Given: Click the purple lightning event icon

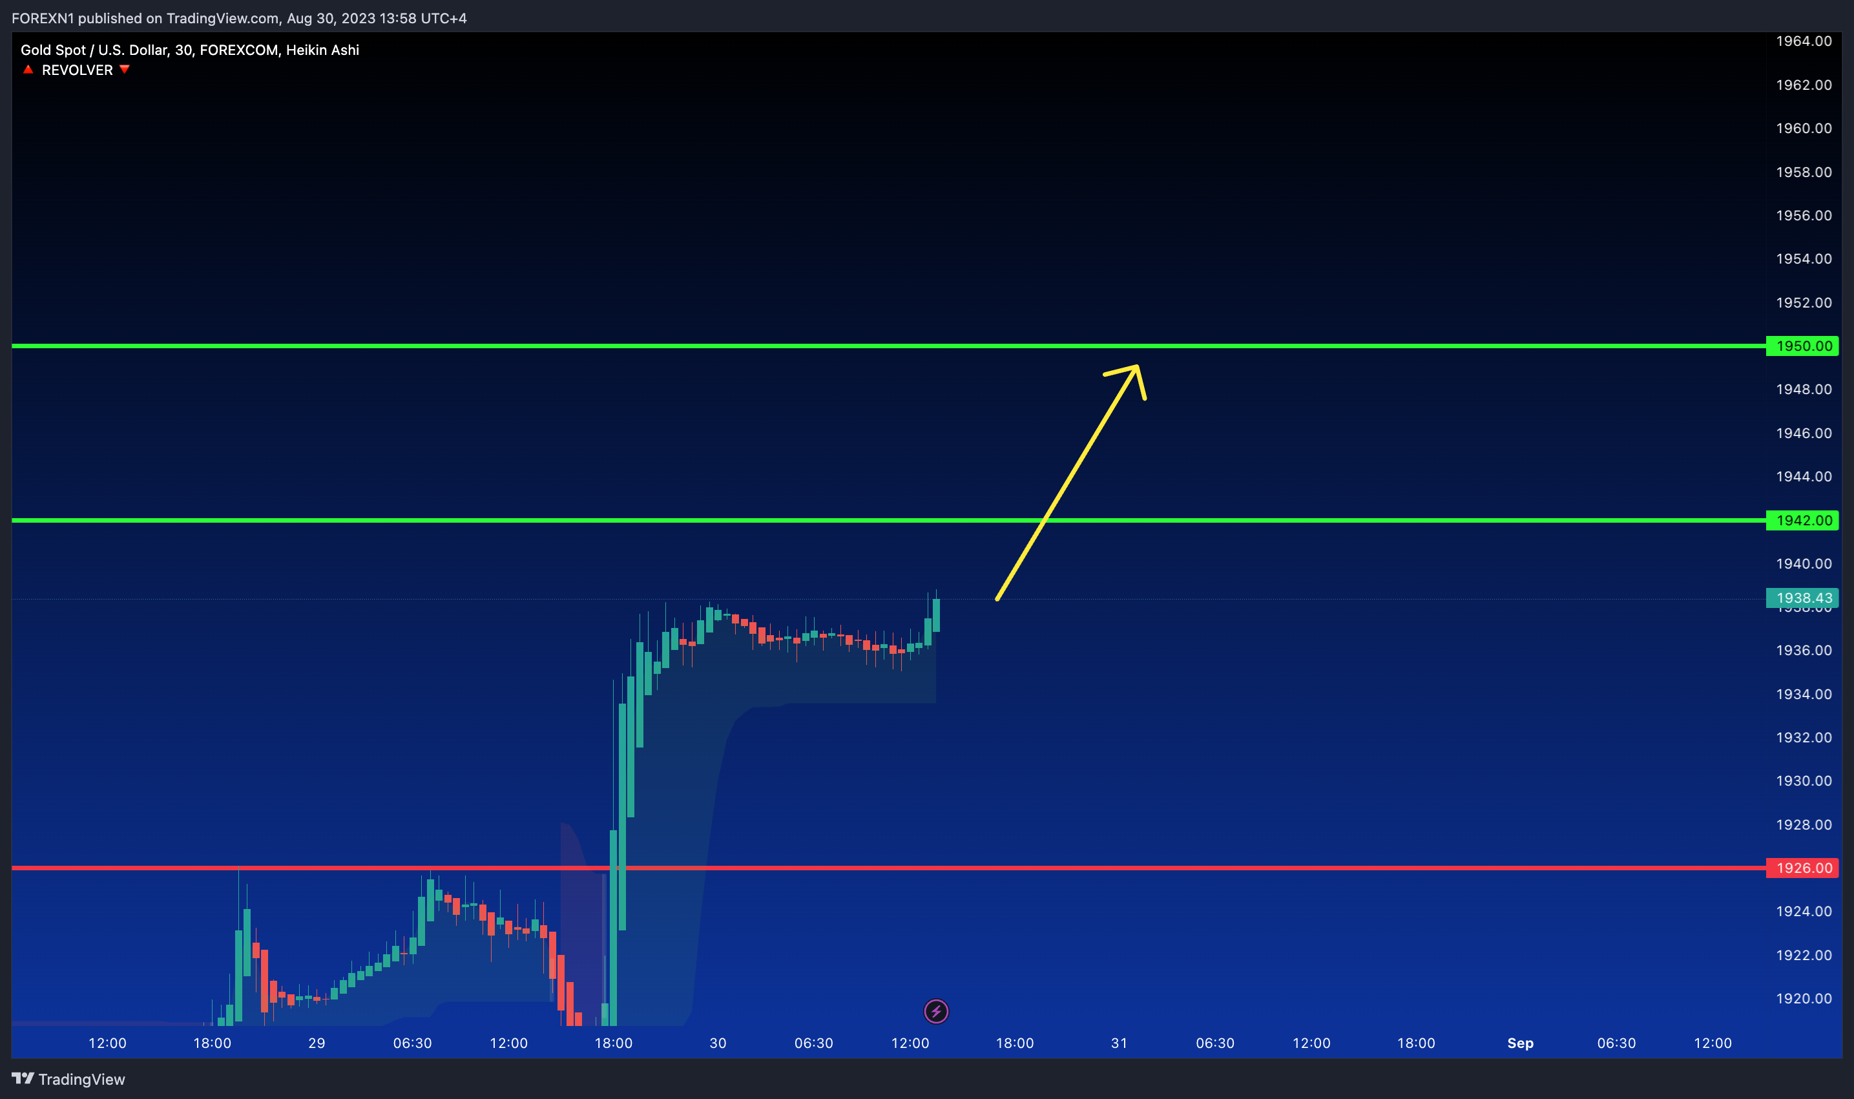Looking at the screenshot, I should [936, 1011].
